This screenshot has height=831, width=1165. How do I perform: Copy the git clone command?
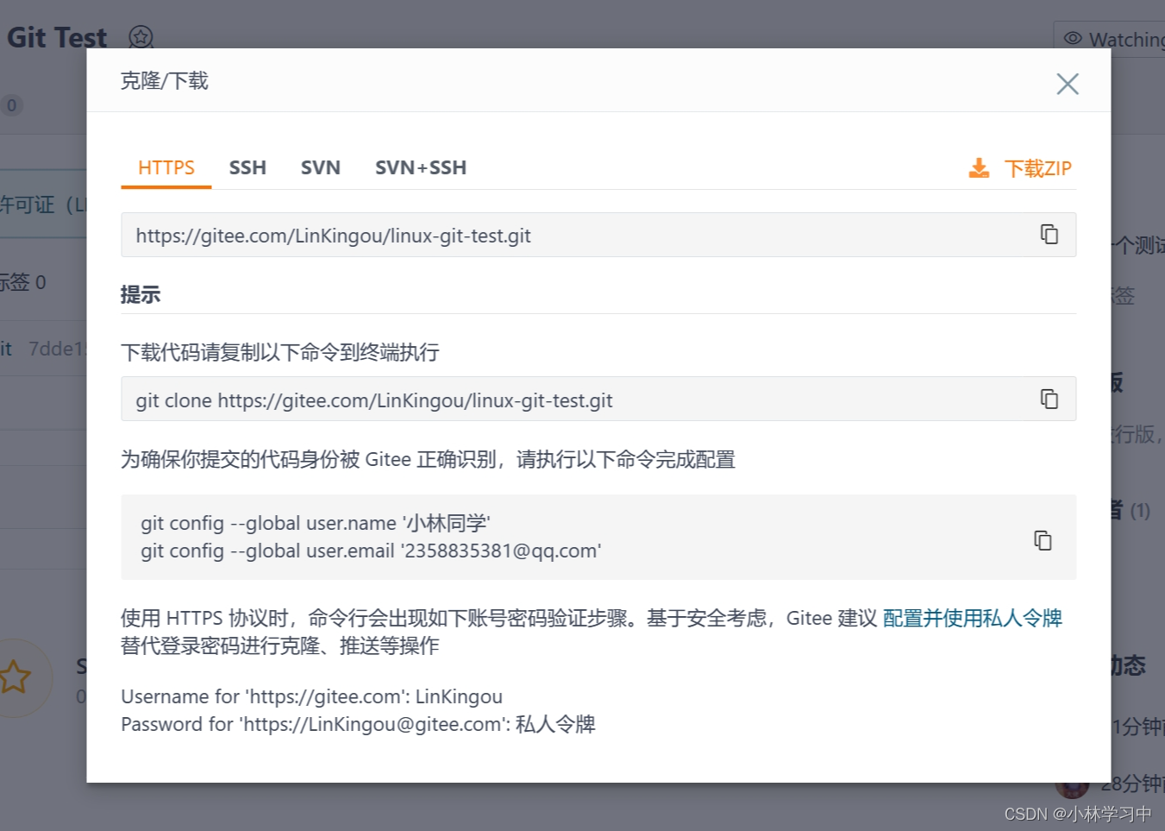click(1049, 399)
